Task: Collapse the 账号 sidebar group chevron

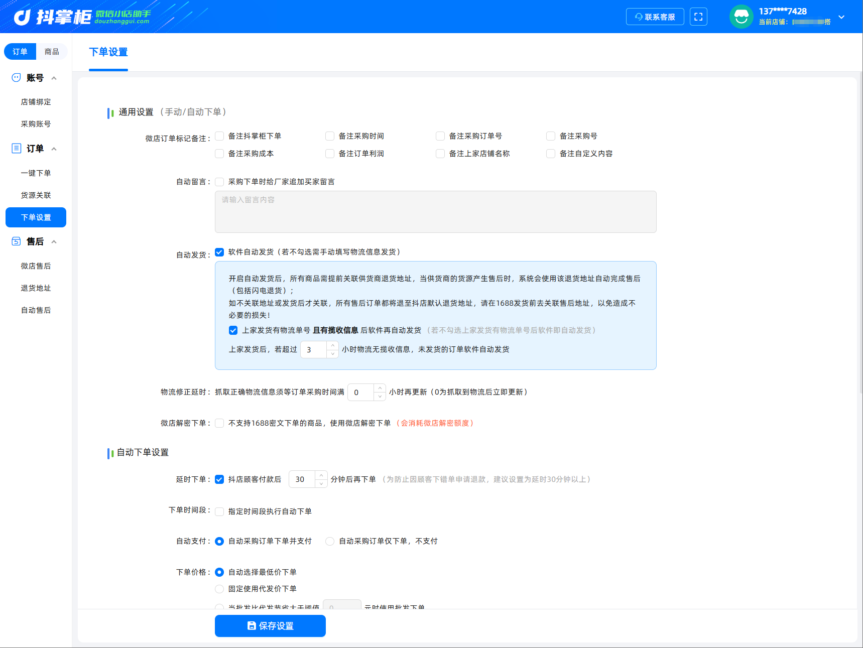Action: pos(54,78)
